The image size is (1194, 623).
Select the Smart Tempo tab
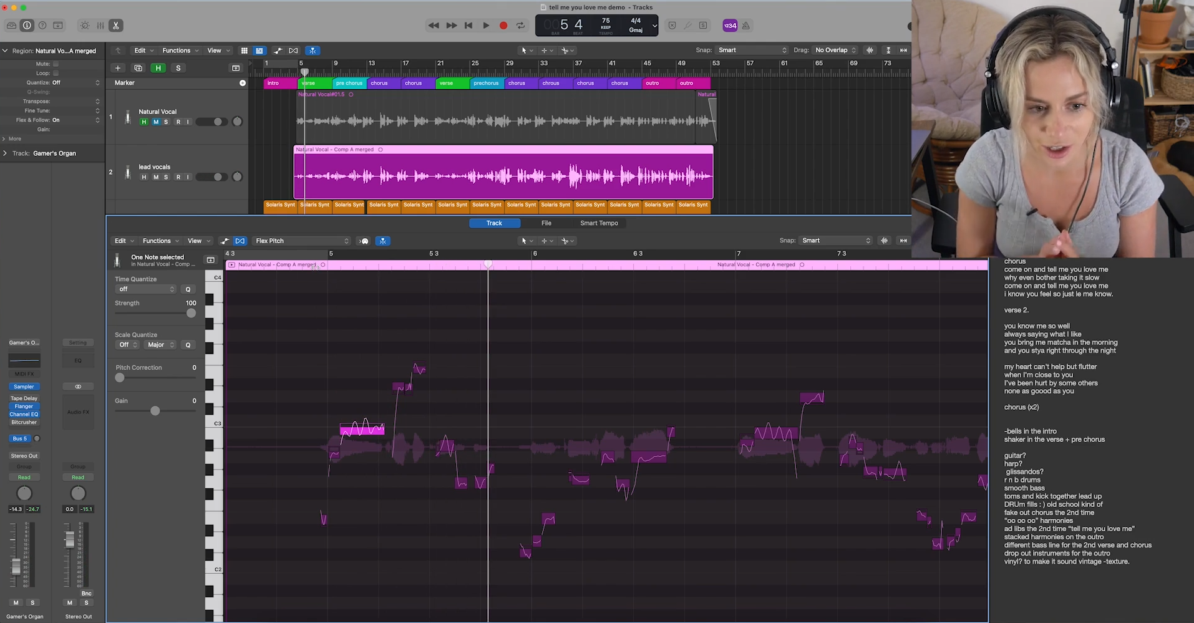tap(599, 223)
